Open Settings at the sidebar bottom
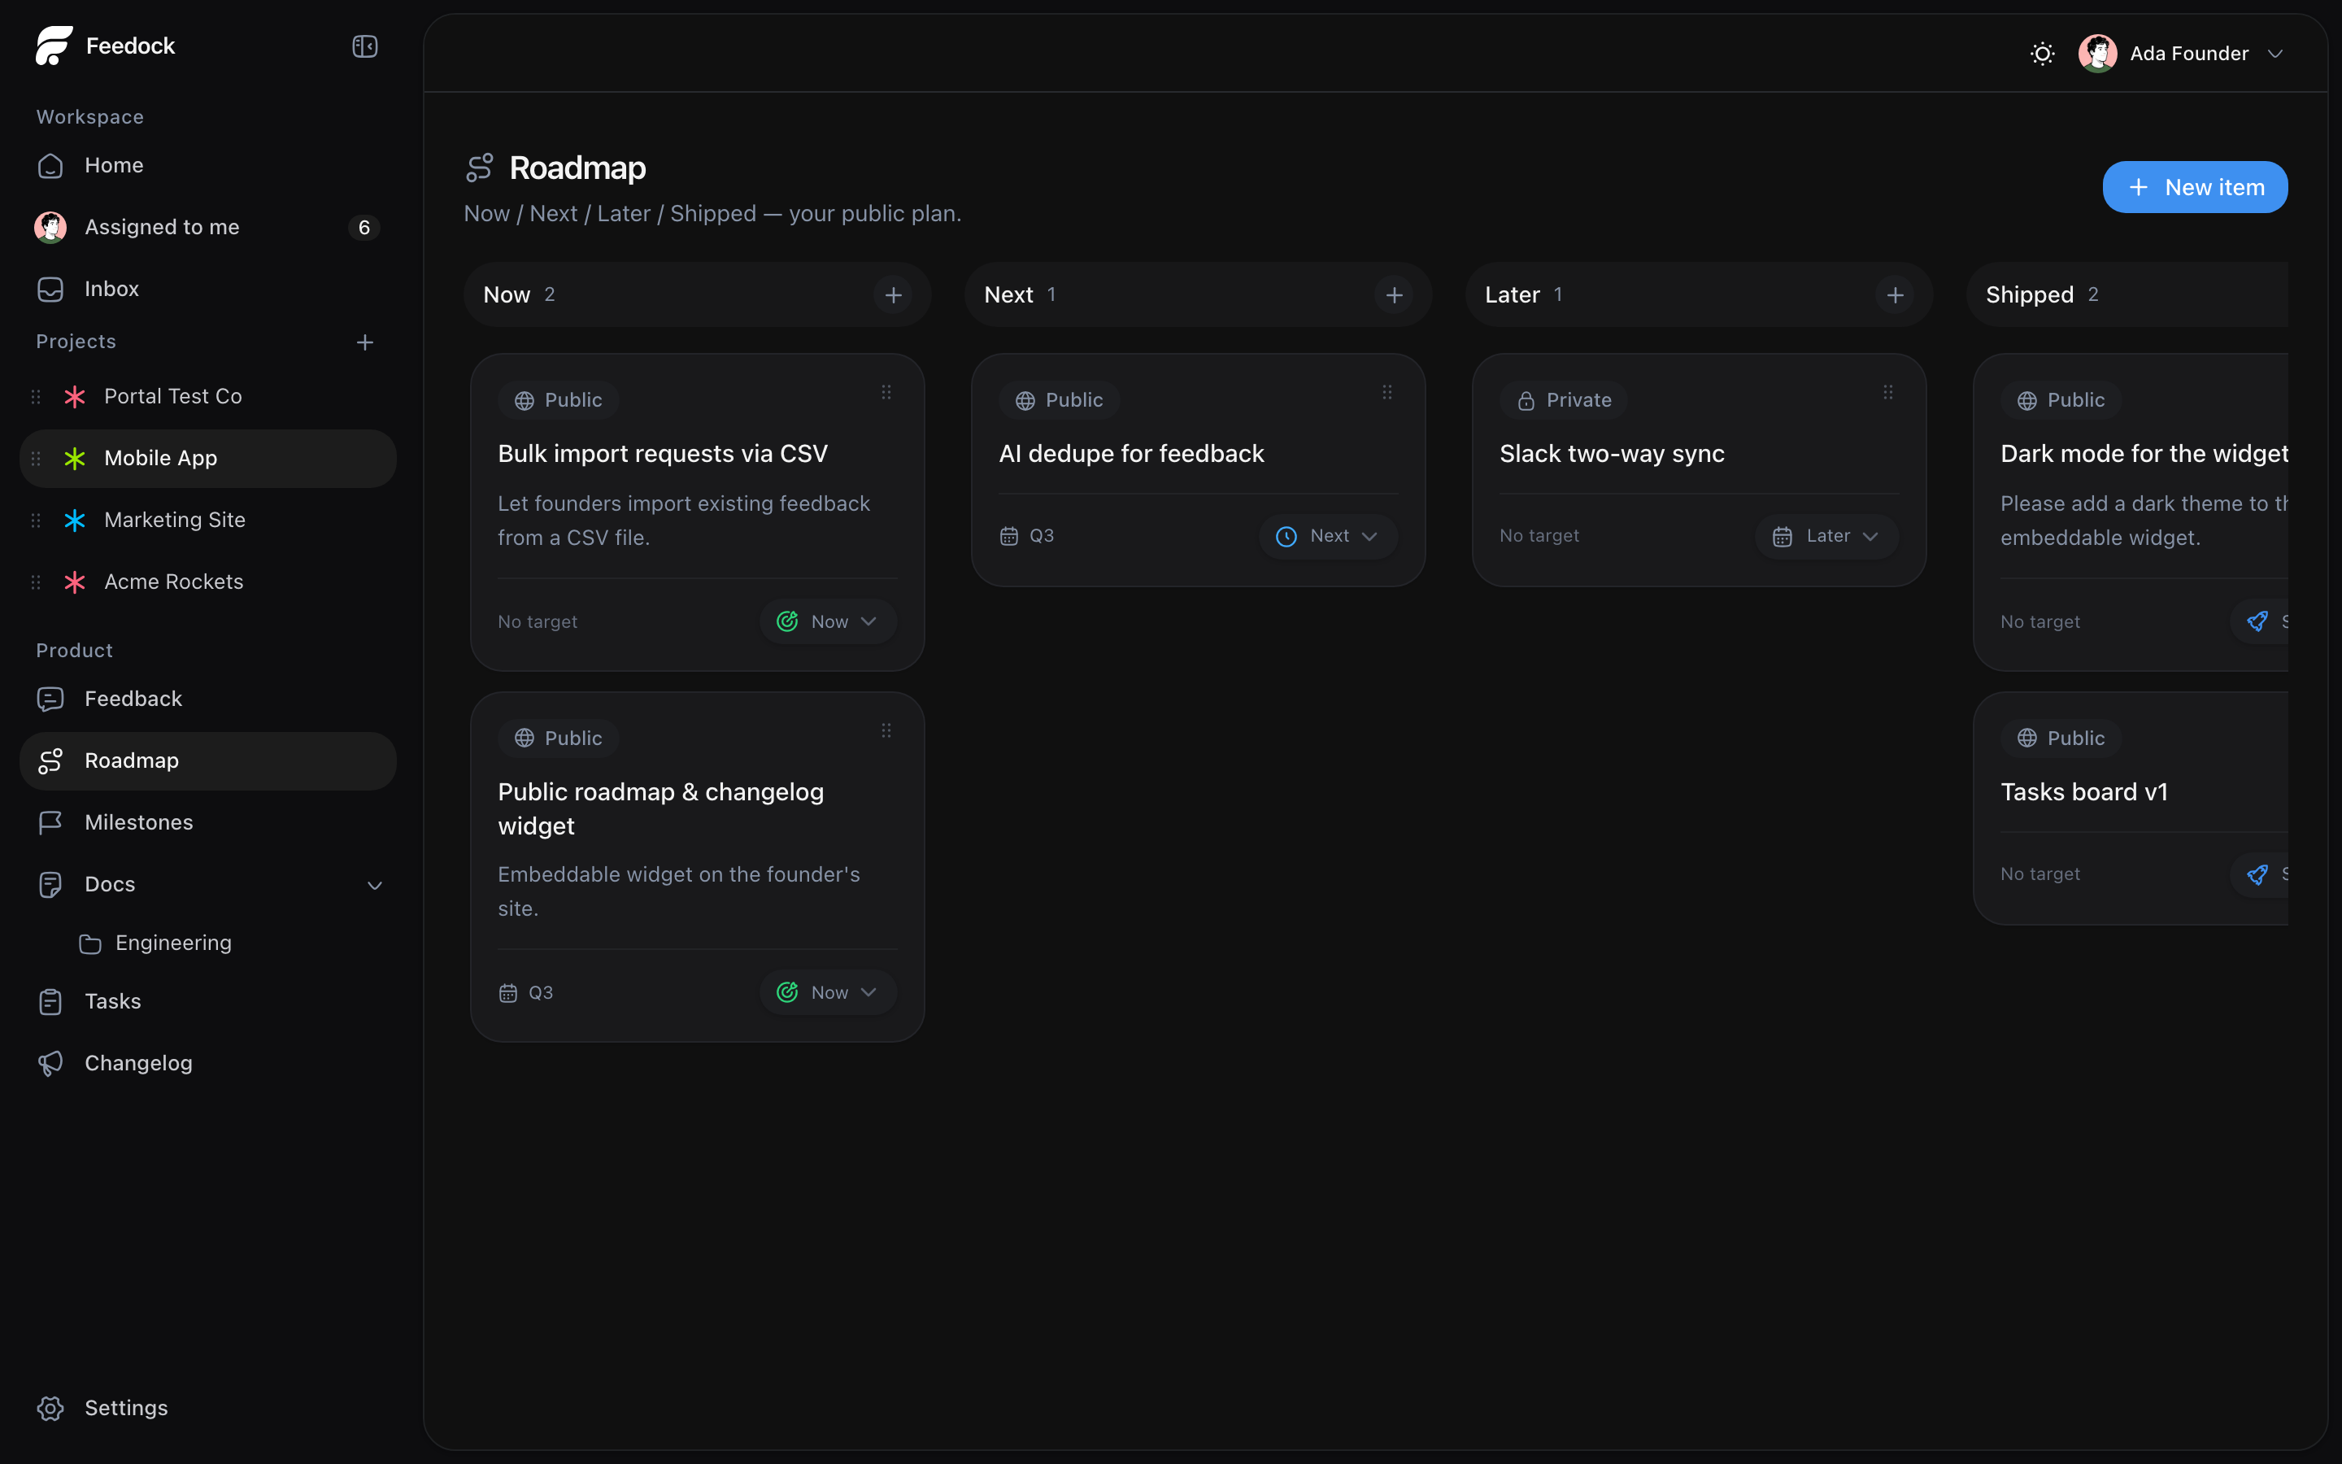Image resolution: width=2342 pixels, height=1464 pixels. coord(208,1409)
